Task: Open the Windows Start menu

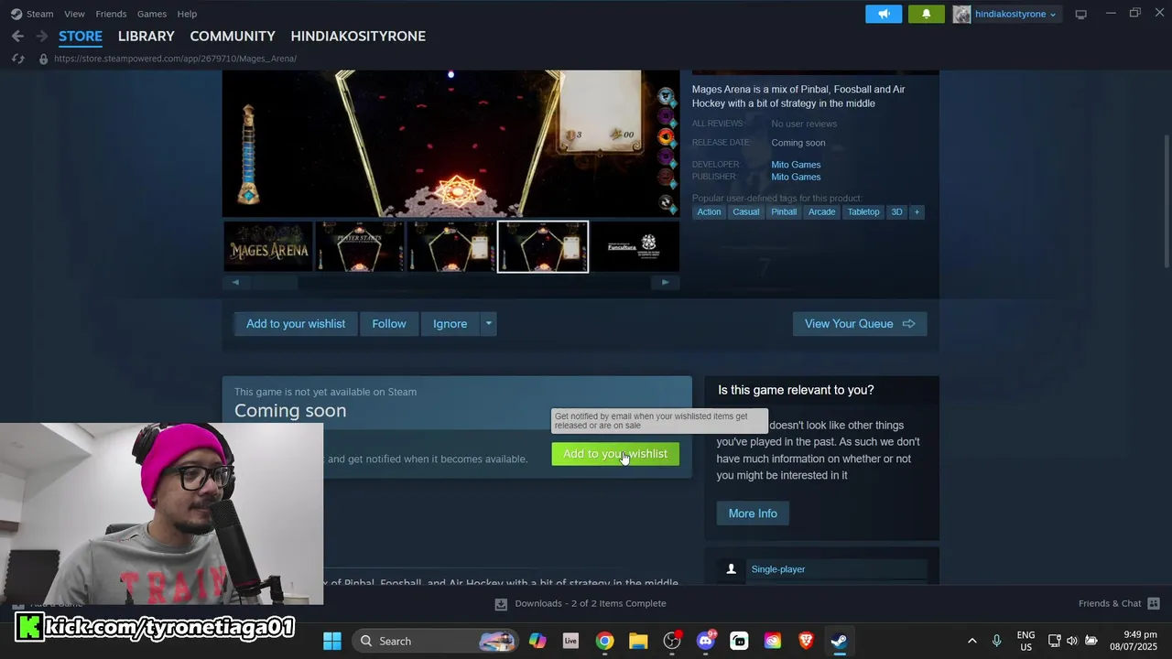Action: coord(332,641)
